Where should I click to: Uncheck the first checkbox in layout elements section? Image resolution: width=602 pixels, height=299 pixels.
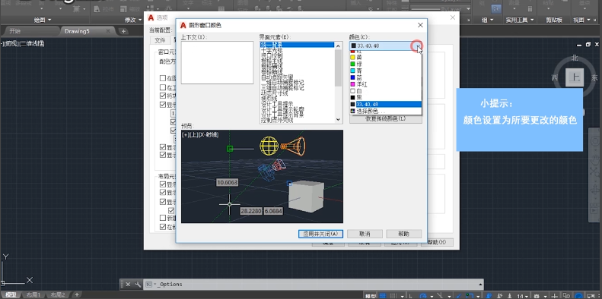point(163,184)
